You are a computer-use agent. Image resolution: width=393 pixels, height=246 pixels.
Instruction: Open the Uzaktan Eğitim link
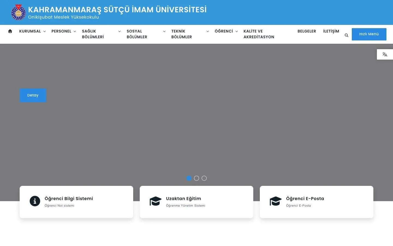pyautogui.click(x=183, y=199)
